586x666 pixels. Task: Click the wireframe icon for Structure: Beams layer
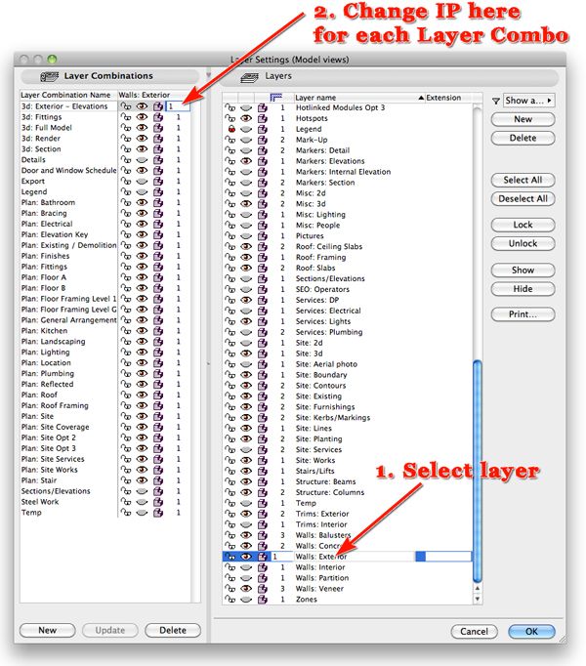(x=263, y=481)
